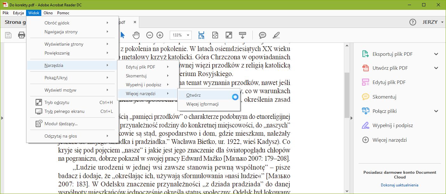Open the Okno menu
The width and height of the screenshot is (446, 194).
(48, 13)
